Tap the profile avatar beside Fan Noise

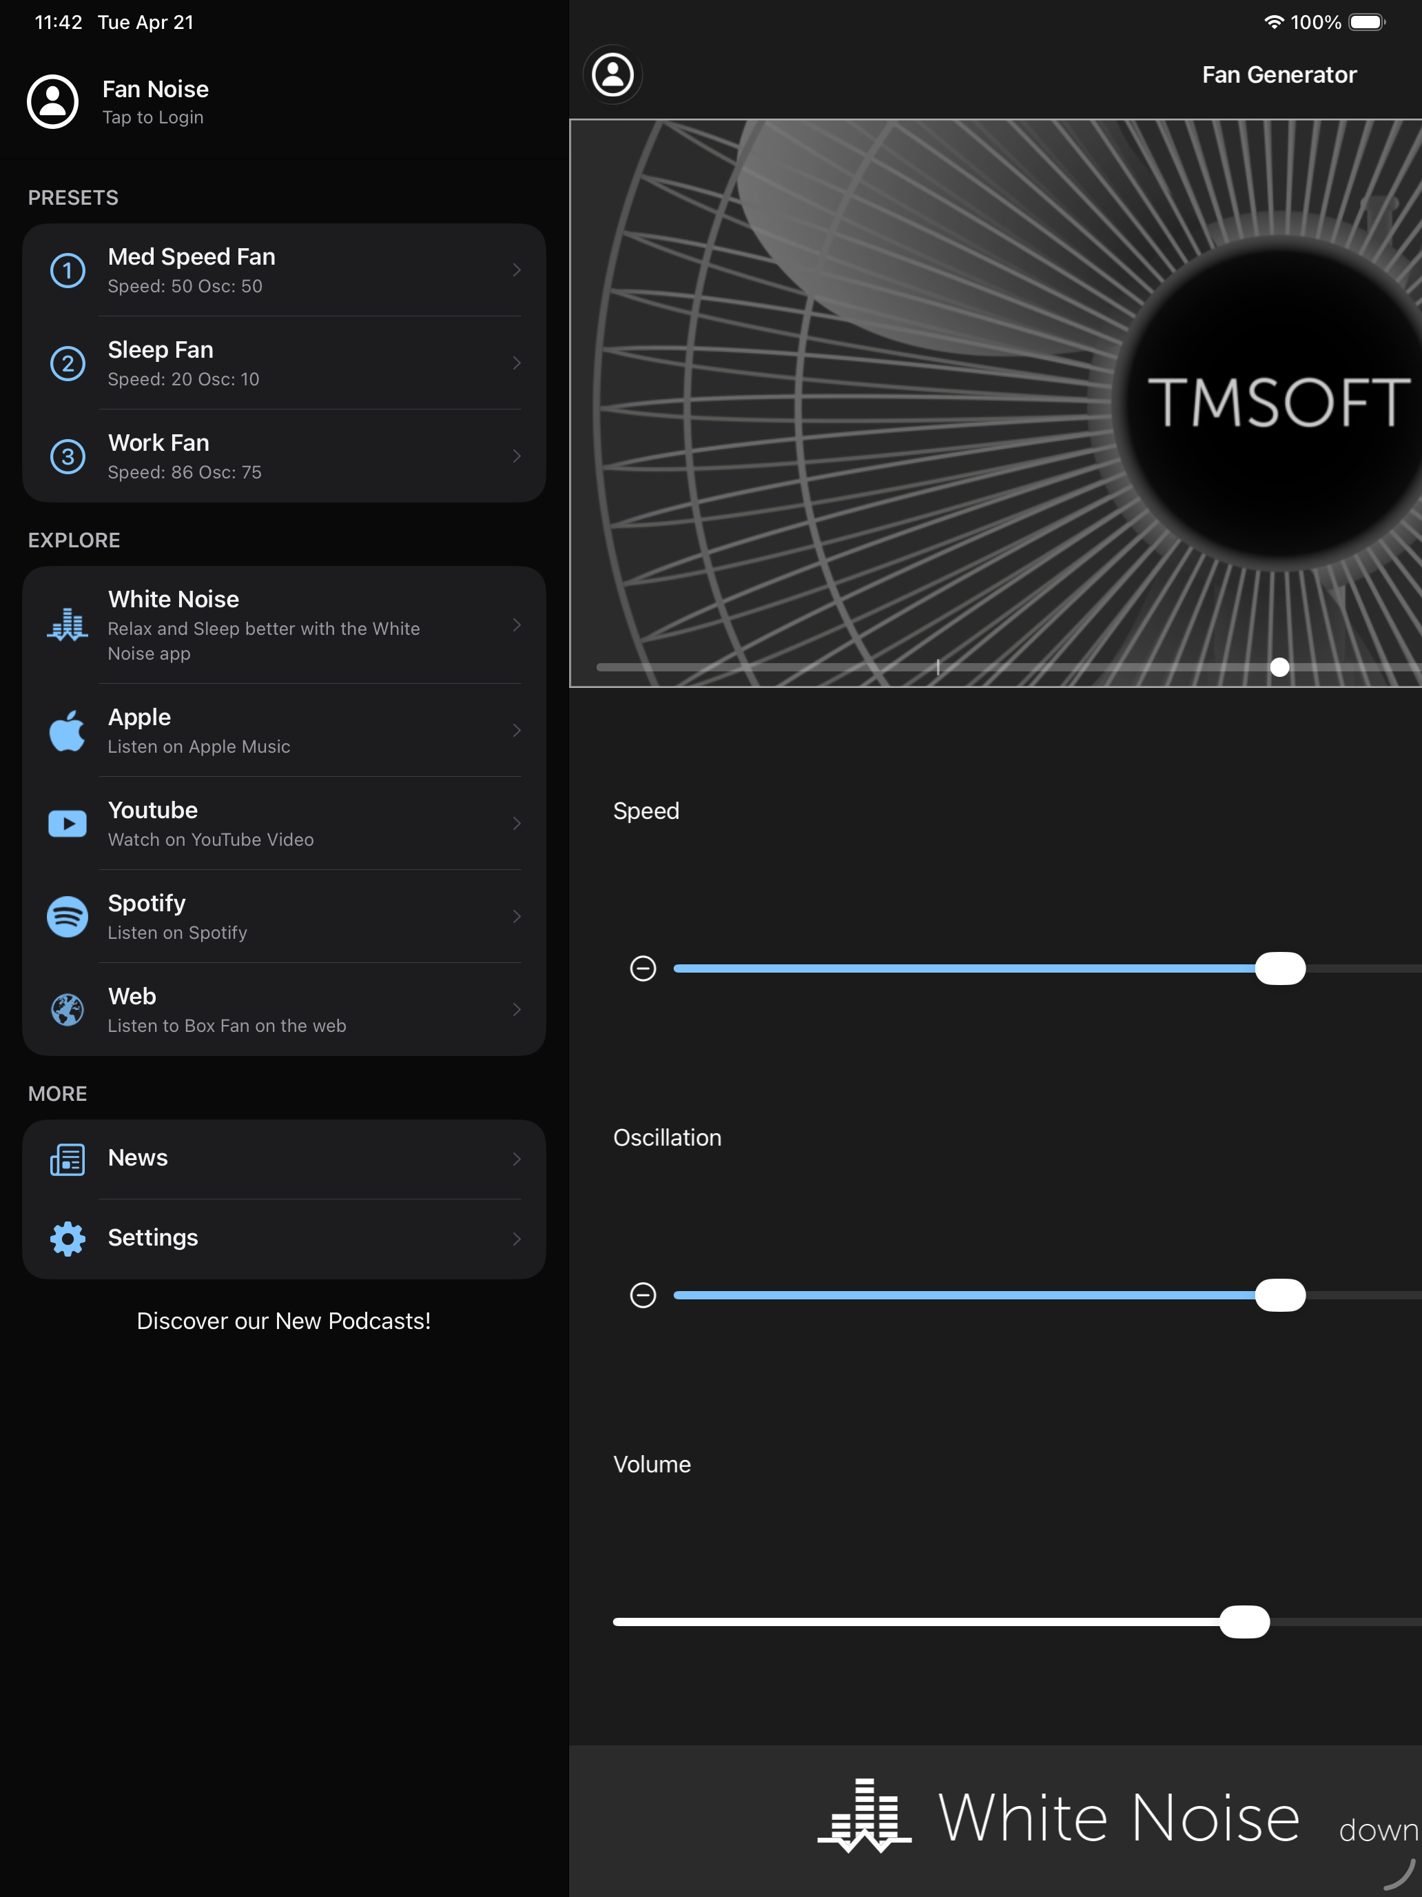pos(53,102)
